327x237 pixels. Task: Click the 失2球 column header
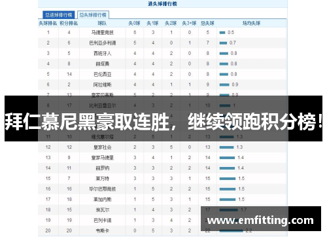[x=171, y=23]
